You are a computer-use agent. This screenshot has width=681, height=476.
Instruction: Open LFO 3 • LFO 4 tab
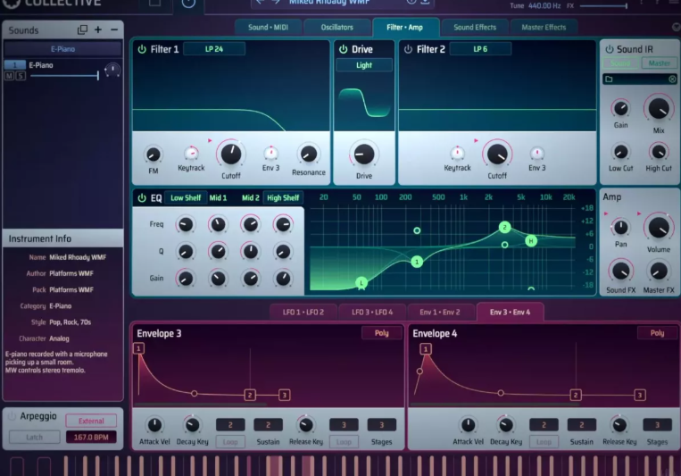[372, 312]
